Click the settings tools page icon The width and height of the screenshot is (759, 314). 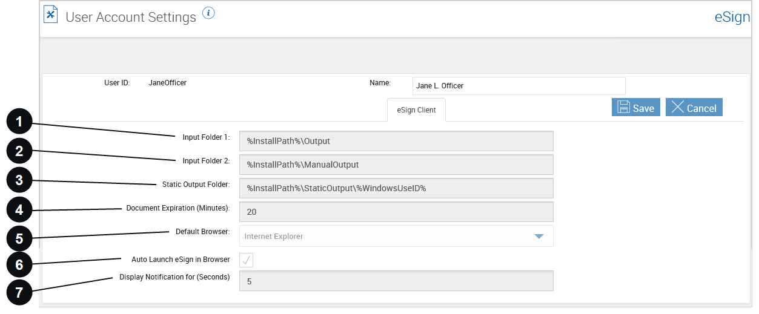[51, 14]
